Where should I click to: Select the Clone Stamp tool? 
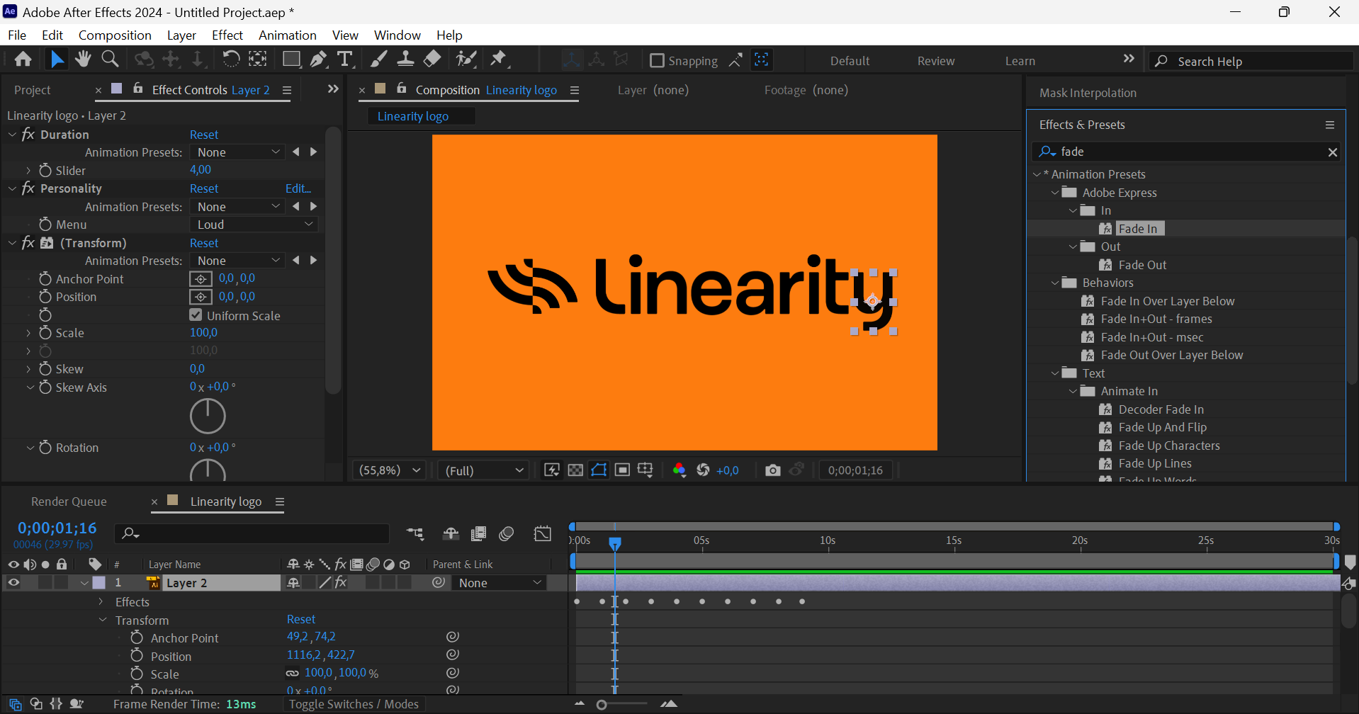(x=405, y=59)
